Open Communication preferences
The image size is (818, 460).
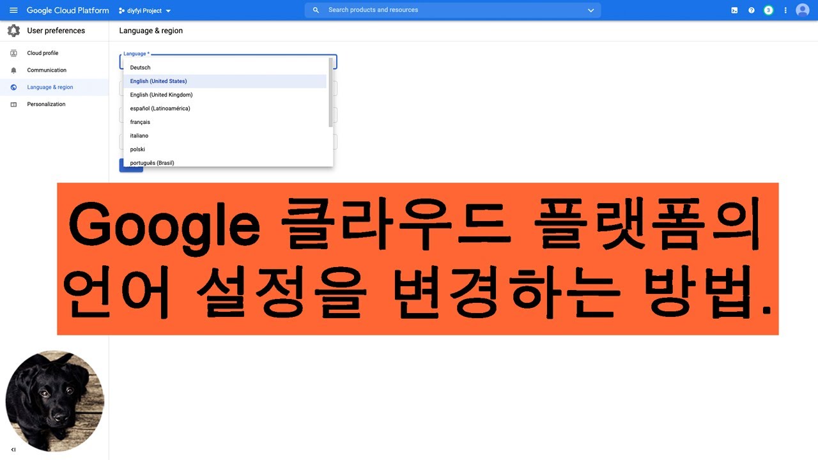point(47,70)
